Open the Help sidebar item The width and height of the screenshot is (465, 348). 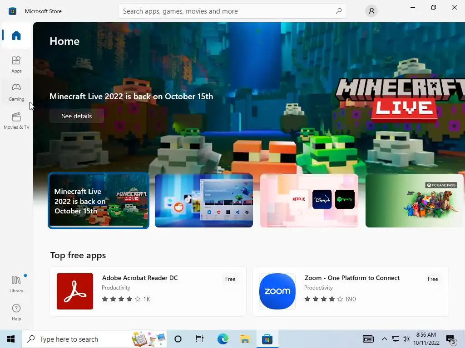click(16, 312)
